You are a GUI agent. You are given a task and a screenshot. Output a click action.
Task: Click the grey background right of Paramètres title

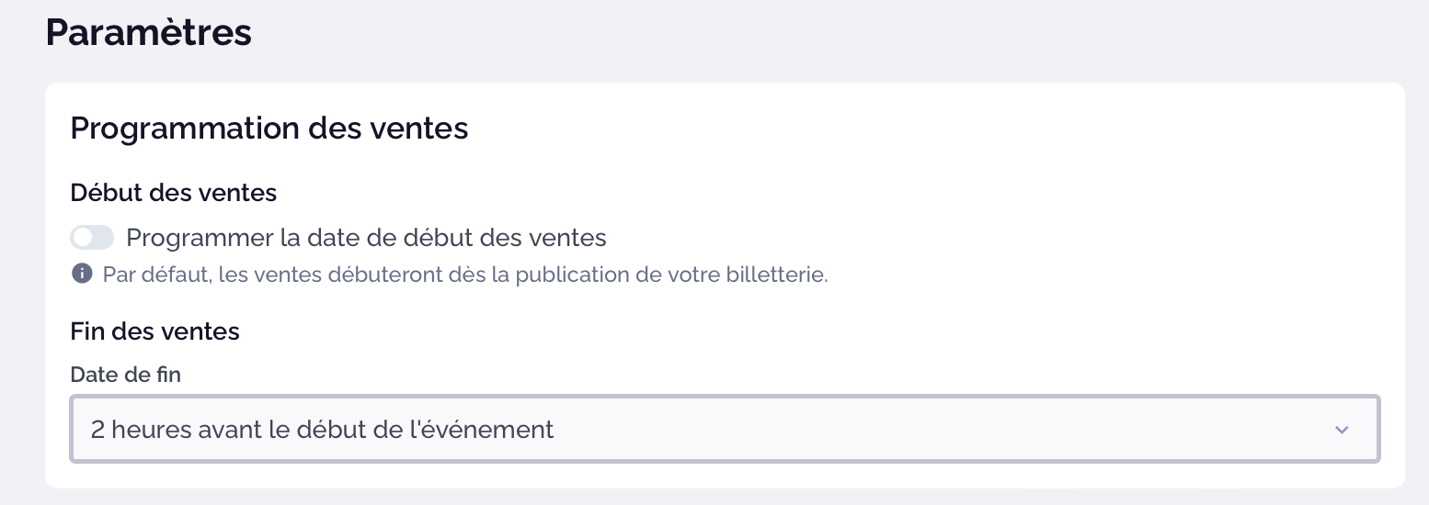pos(828,37)
